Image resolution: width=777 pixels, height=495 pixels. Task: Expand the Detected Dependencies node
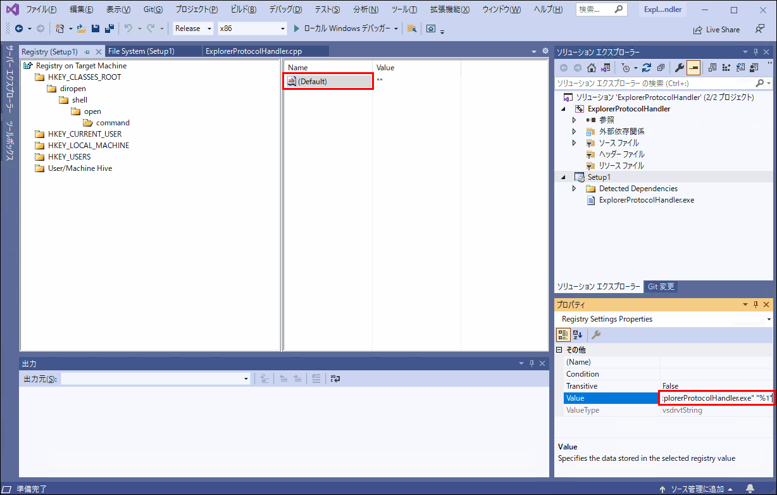point(574,188)
